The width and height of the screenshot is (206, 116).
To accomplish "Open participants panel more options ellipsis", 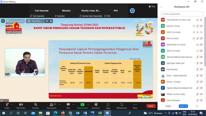I will click(x=197, y=106).
